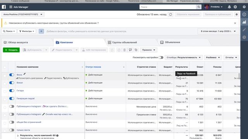
Task: Toggle off the Генерация лидов campaign switch
Action: [12, 98]
